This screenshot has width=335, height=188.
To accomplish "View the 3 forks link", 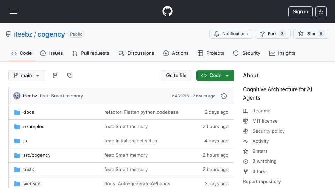I will [x=260, y=171].
